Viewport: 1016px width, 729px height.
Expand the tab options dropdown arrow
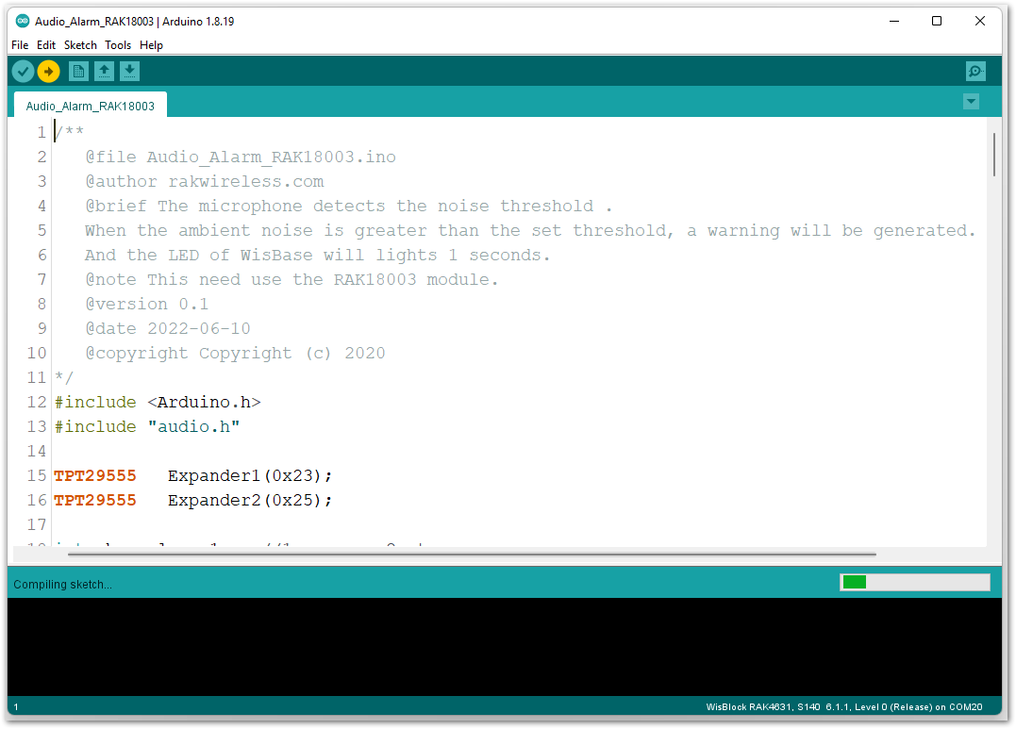point(971,102)
